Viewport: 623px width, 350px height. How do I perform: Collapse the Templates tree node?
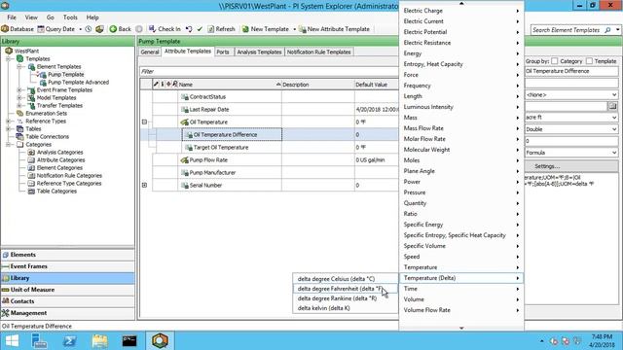(8, 58)
